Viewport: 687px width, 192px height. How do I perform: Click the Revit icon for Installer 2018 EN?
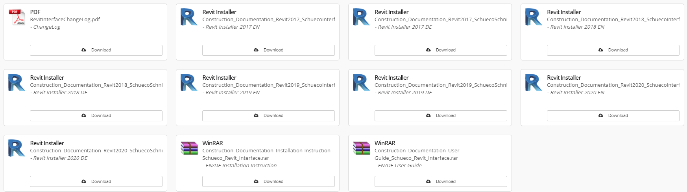(x=534, y=17)
